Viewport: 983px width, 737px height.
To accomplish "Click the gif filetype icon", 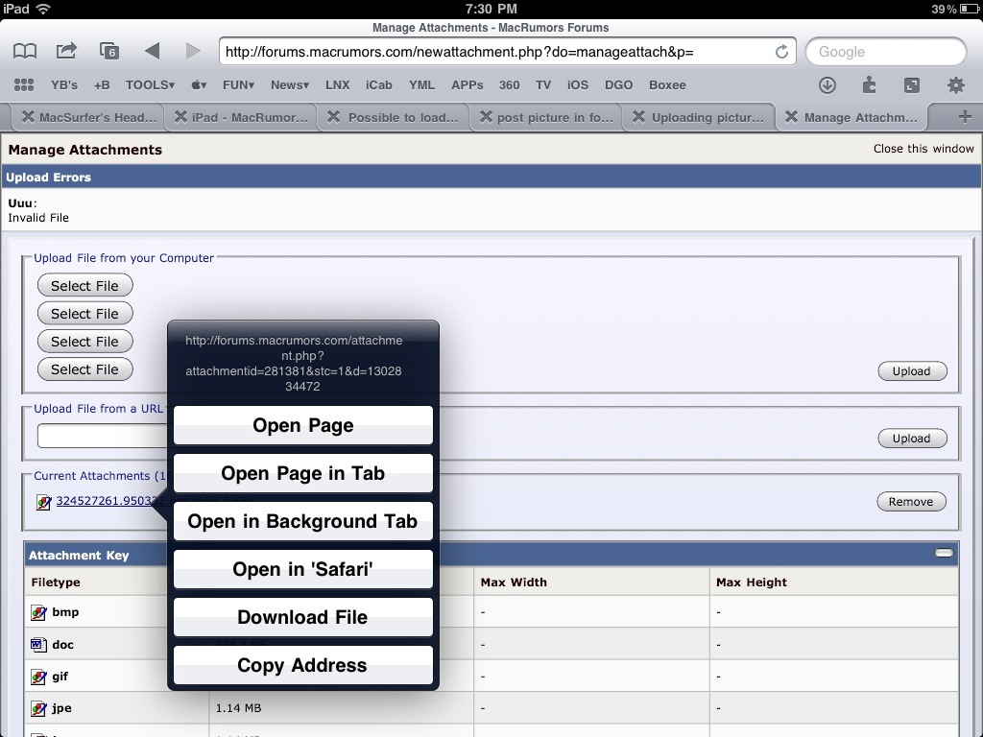I will (x=38, y=677).
